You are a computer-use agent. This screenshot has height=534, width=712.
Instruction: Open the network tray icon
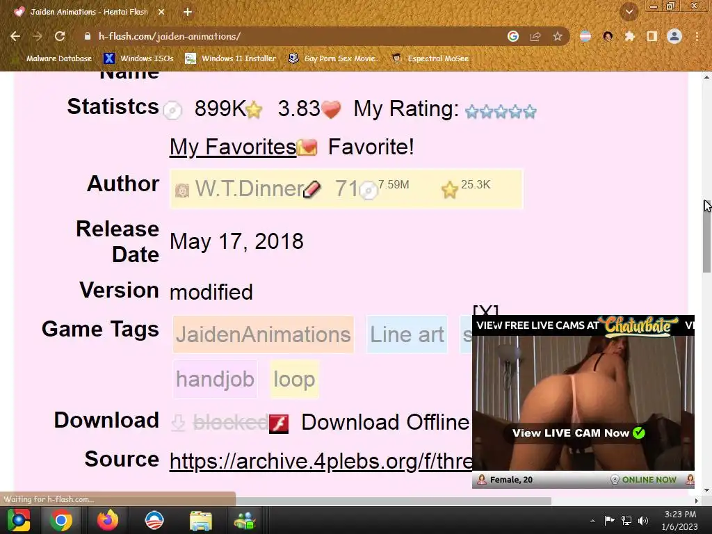click(626, 521)
